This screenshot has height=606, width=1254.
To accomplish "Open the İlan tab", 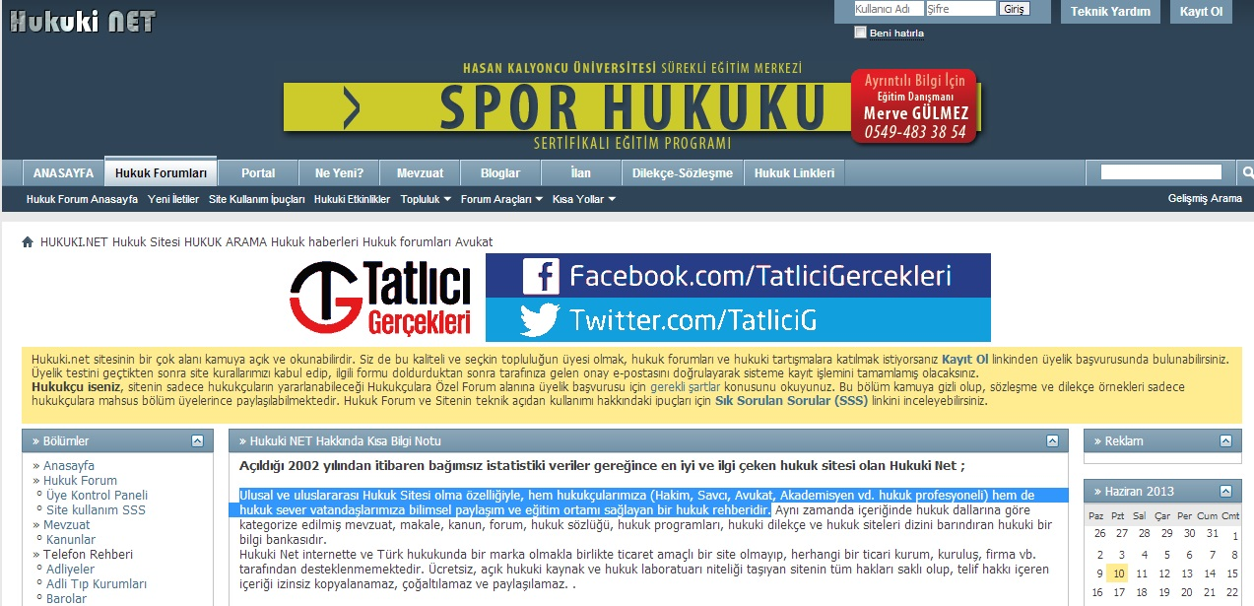I will (581, 172).
